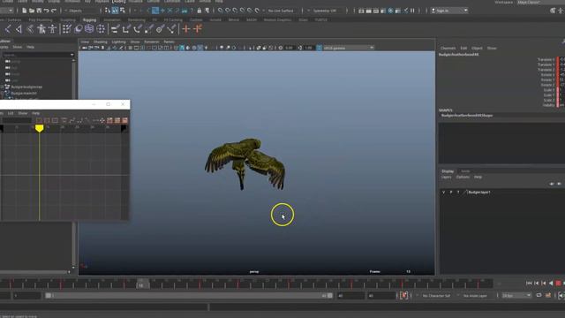Image resolution: width=565 pixels, height=318 pixels.
Task: Toggle T display type column on BudgieLayer1
Action: pos(458,193)
